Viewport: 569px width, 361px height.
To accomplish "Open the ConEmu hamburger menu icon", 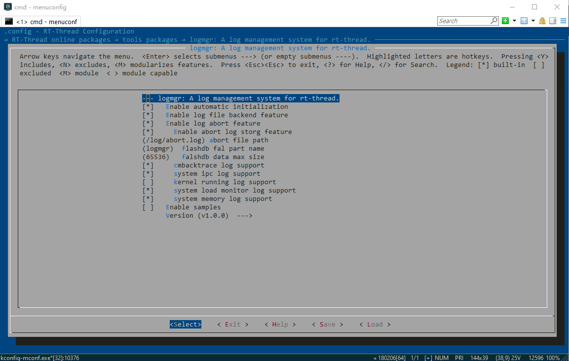I will click(564, 21).
